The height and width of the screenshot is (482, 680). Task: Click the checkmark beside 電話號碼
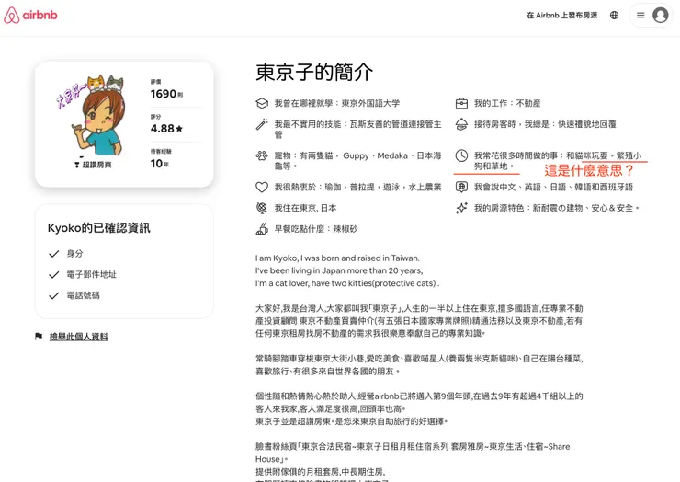54,295
